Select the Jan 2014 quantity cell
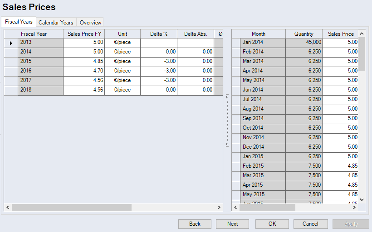 click(x=304, y=42)
